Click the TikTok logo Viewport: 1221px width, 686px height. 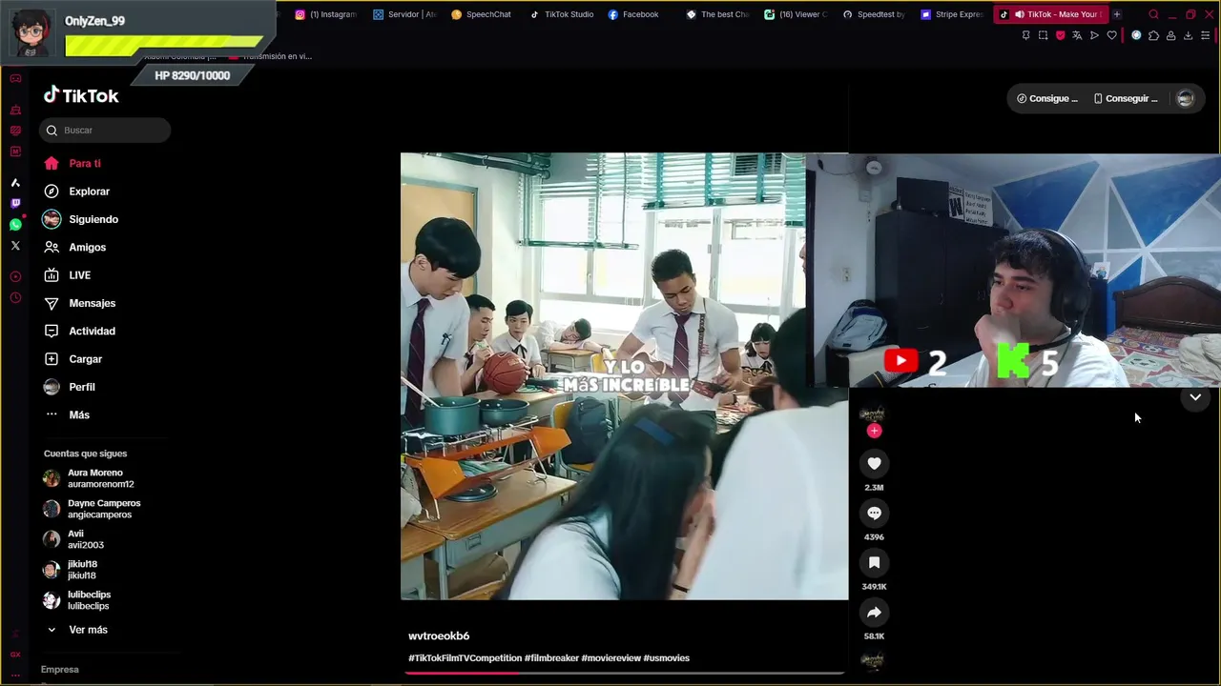pyautogui.click(x=81, y=95)
